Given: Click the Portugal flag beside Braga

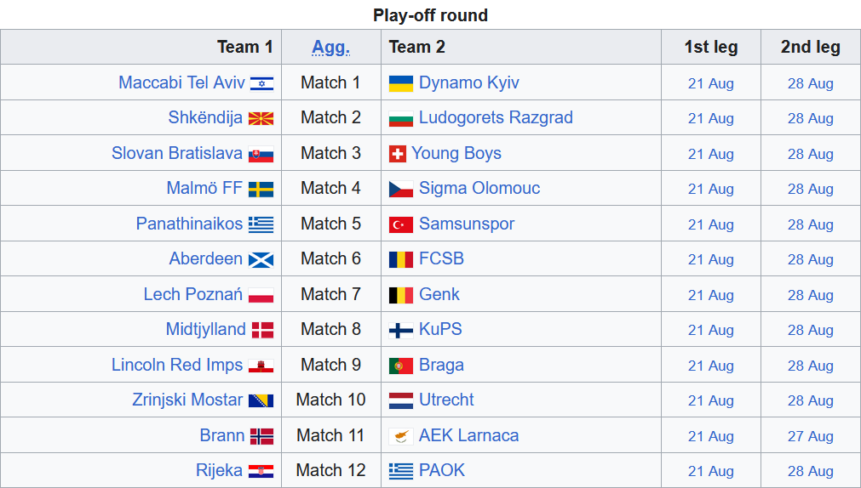Looking at the screenshot, I should click(x=401, y=366).
